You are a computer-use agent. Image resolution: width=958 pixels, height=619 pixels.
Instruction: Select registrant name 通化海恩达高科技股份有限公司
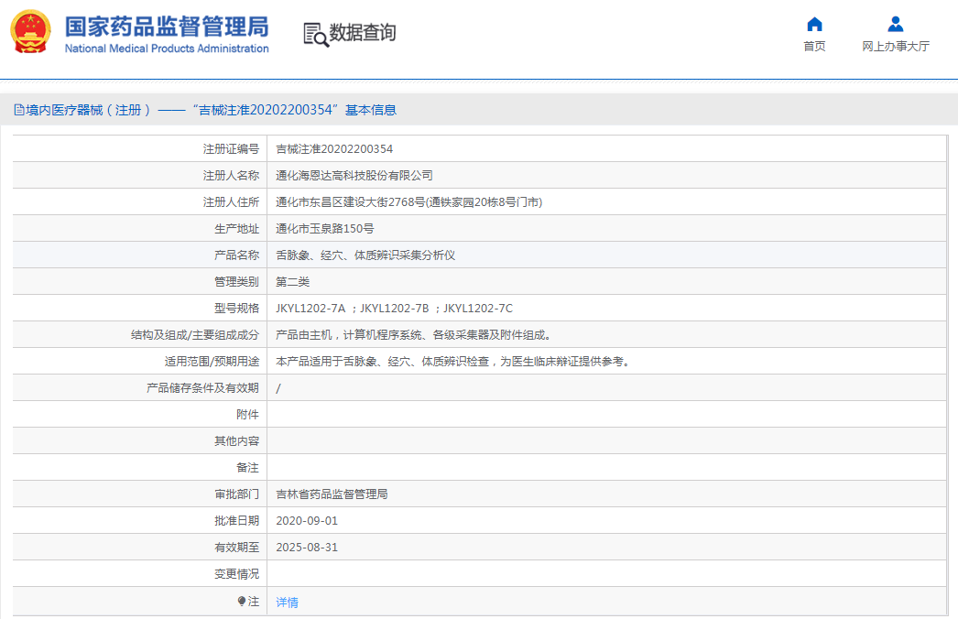354,176
